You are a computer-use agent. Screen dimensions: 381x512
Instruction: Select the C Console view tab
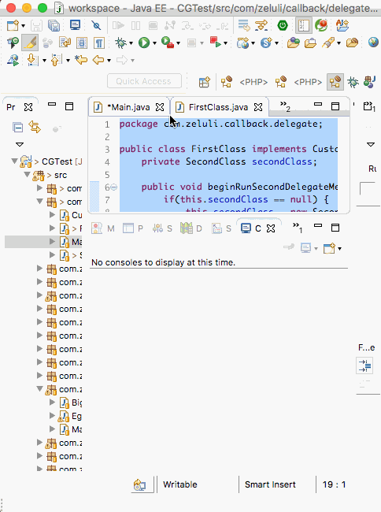click(251, 228)
